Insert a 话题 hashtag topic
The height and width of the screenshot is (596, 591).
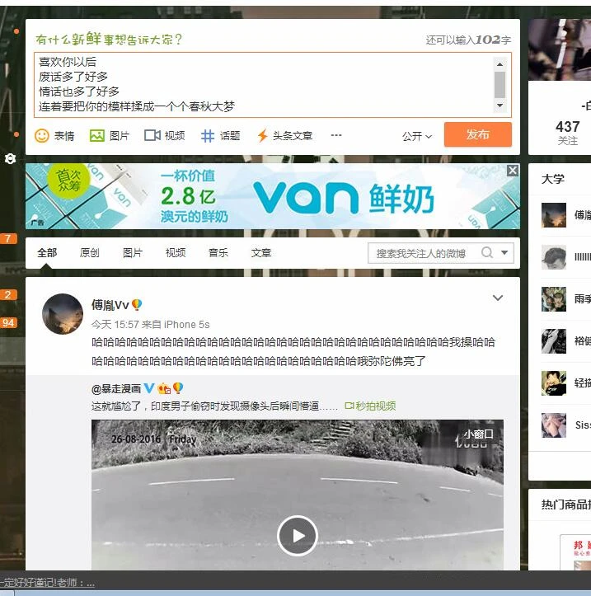pyautogui.click(x=208, y=136)
